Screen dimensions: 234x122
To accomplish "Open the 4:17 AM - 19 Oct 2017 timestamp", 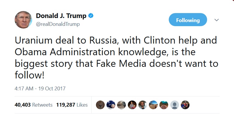I will point(40,89).
